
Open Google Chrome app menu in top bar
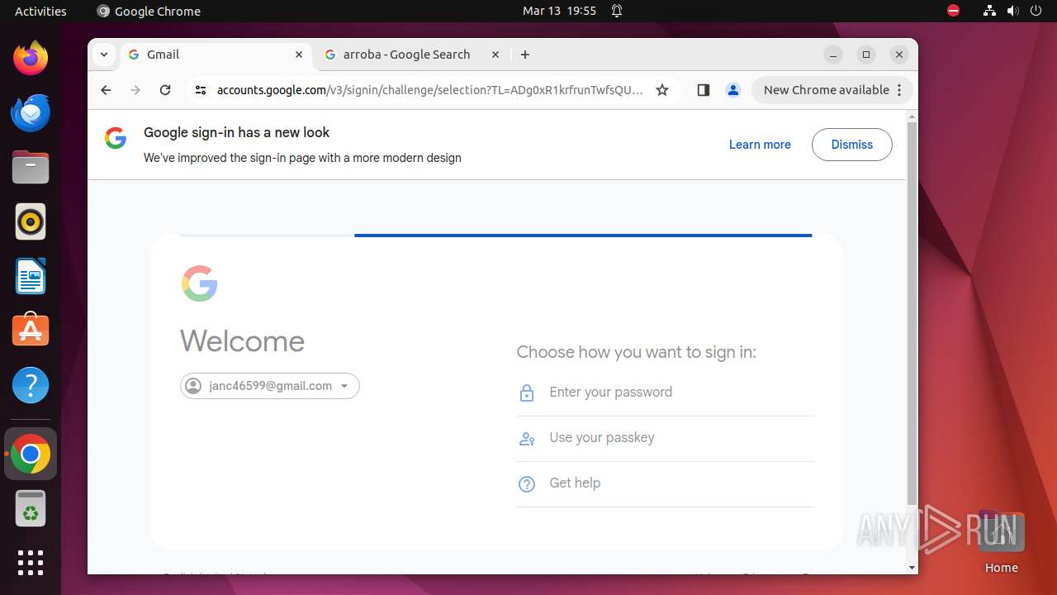click(149, 11)
